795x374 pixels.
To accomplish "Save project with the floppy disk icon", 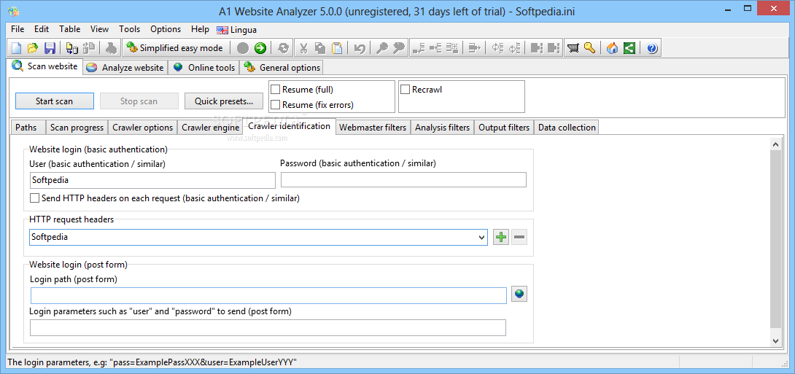I will [50, 48].
